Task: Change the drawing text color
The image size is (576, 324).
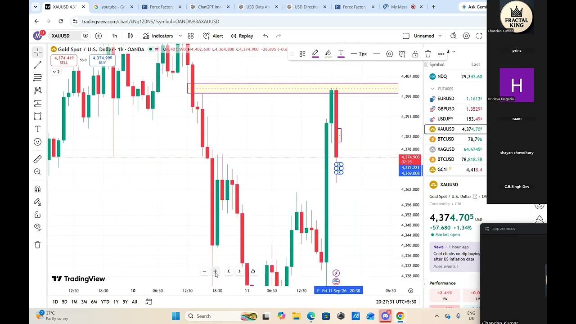Action: click(x=341, y=54)
